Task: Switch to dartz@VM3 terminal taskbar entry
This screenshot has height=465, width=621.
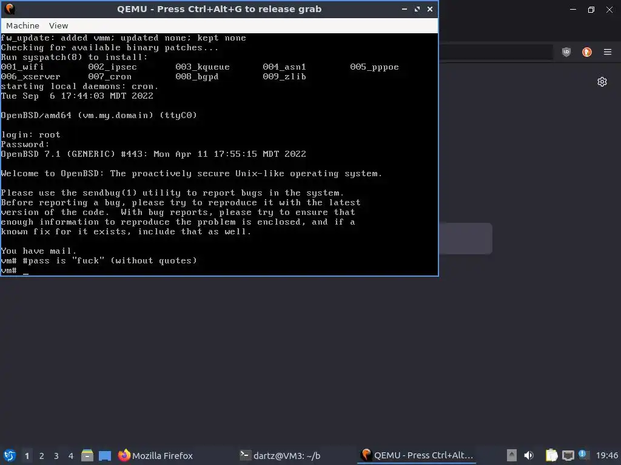Action: coord(280,455)
